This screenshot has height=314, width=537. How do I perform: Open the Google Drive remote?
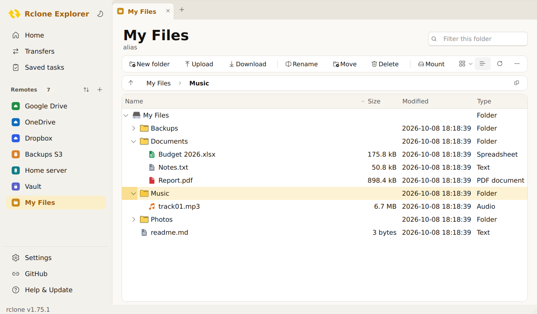[56, 106]
